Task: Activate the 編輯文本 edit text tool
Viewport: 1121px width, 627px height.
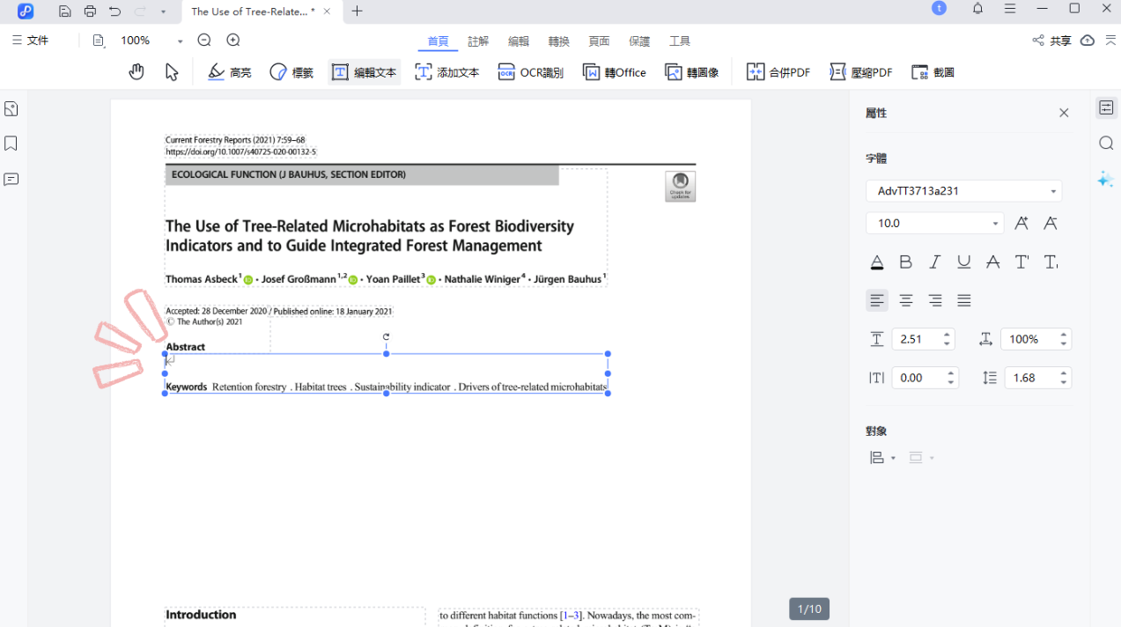Action: click(x=364, y=71)
